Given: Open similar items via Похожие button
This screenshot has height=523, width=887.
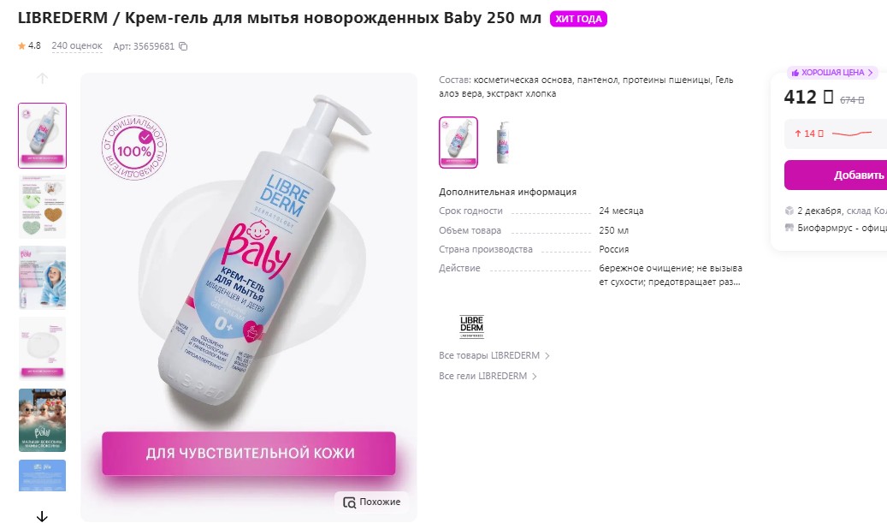Looking at the screenshot, I should (372, 502).
